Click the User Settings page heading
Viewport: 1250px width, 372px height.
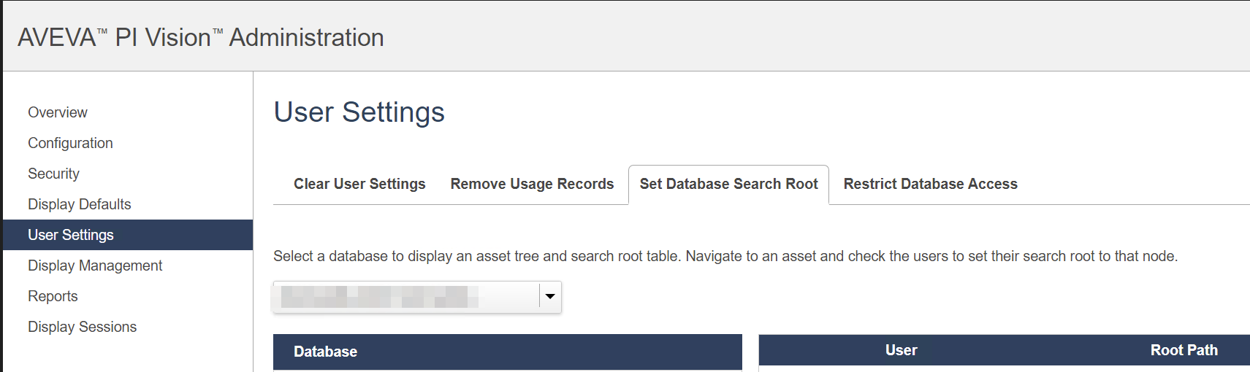tap(359, 112)
